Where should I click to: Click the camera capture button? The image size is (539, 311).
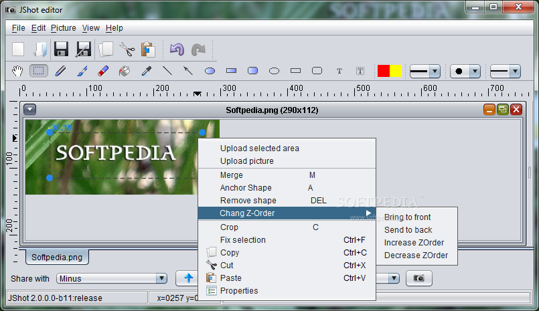418,278
